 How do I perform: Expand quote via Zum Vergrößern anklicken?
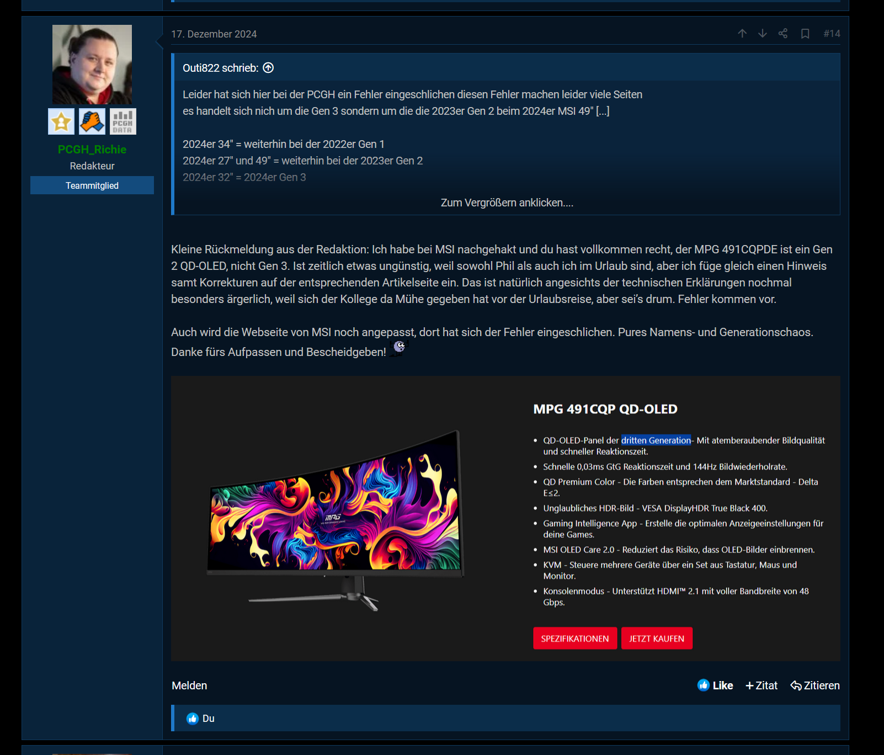click(507, 203)
